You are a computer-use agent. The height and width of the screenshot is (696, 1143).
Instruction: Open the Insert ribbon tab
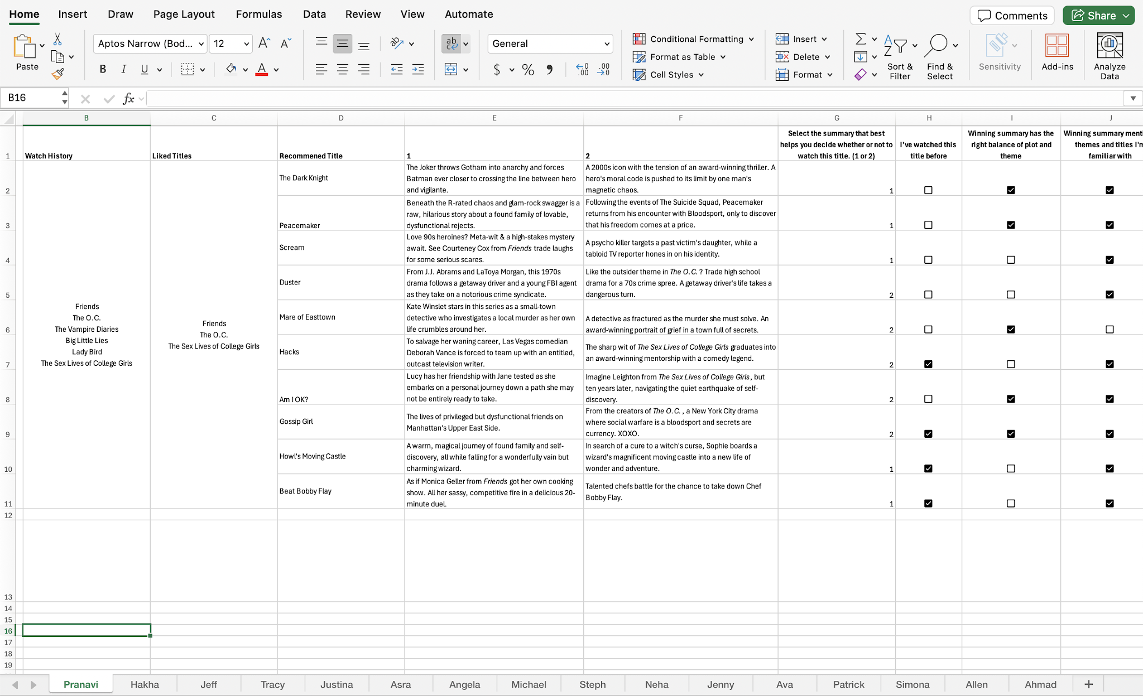pos(73,14)
